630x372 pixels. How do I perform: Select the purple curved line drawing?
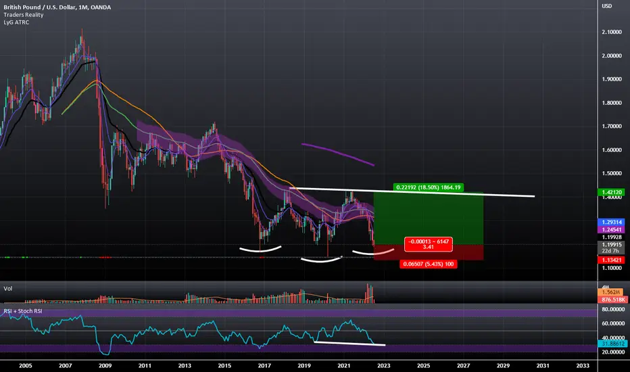point(337,154)
